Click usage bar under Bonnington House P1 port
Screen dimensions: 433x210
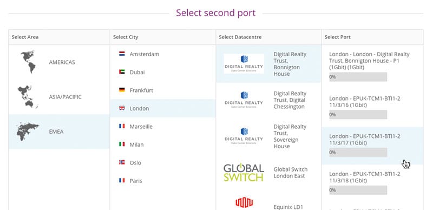click(358, 77)
